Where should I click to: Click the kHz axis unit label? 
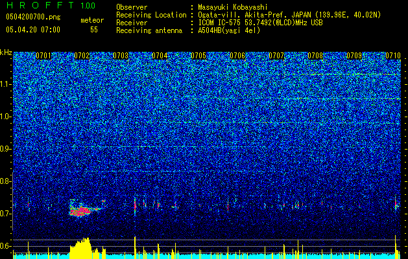coord(6,52)
